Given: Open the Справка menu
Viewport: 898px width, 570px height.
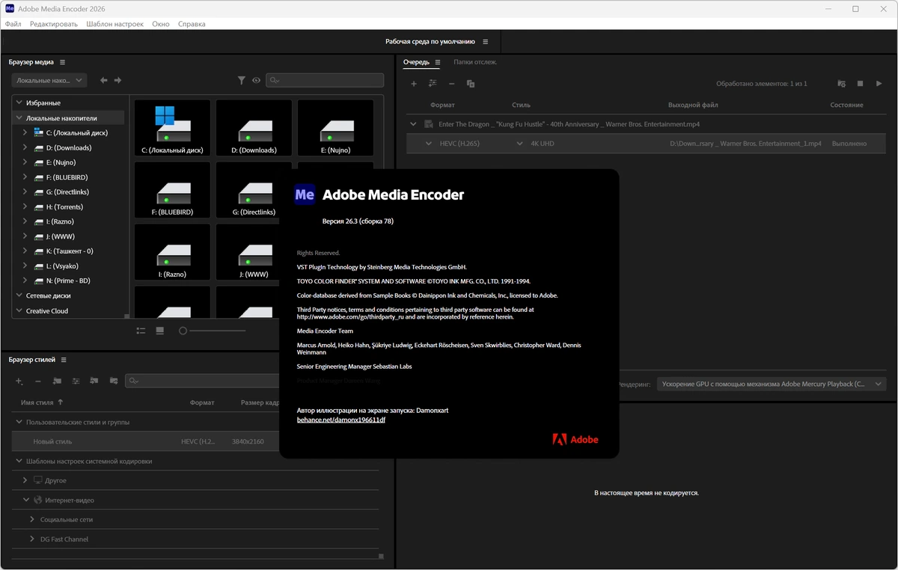Looking at the screenshot, I should [x=192, y=24].
